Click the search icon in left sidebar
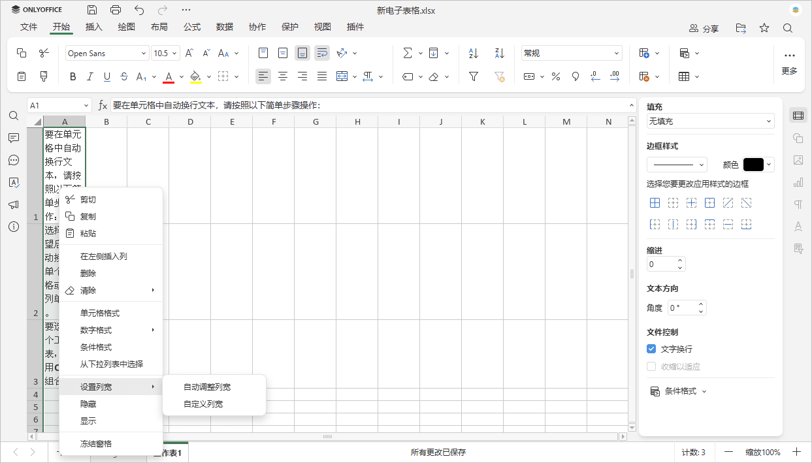The width and height of the screenshot is (812, 463). [14, 116]
